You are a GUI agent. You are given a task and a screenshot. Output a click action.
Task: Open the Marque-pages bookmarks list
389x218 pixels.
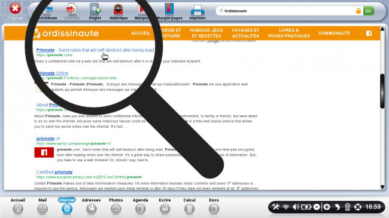click(x=169, y=11)
